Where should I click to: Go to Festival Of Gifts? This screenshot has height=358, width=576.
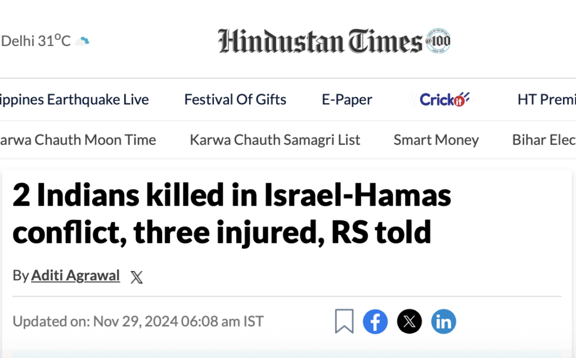pos(235,99)
